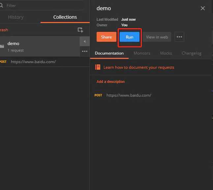Click the demo panel title
Image resolution: width=213 pixels, height=190 pixels.
[104, 8]
